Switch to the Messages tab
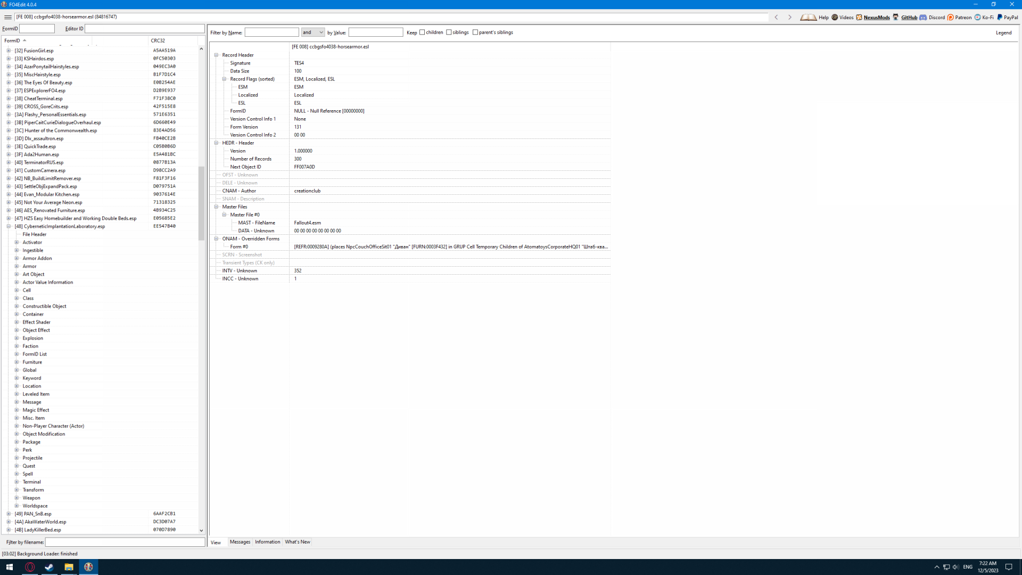Viewport: 1022px width, 575px height. [240, 542]
